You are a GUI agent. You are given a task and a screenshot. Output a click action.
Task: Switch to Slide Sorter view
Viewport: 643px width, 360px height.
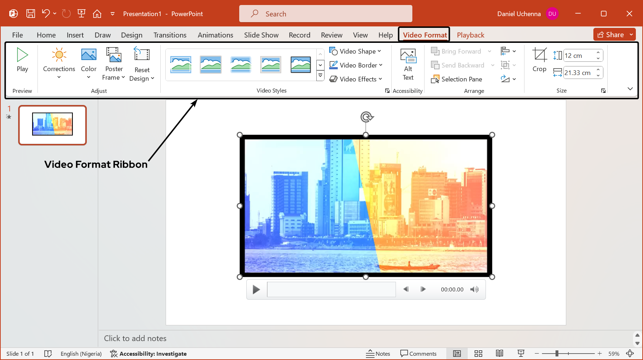tap(478, 354)
